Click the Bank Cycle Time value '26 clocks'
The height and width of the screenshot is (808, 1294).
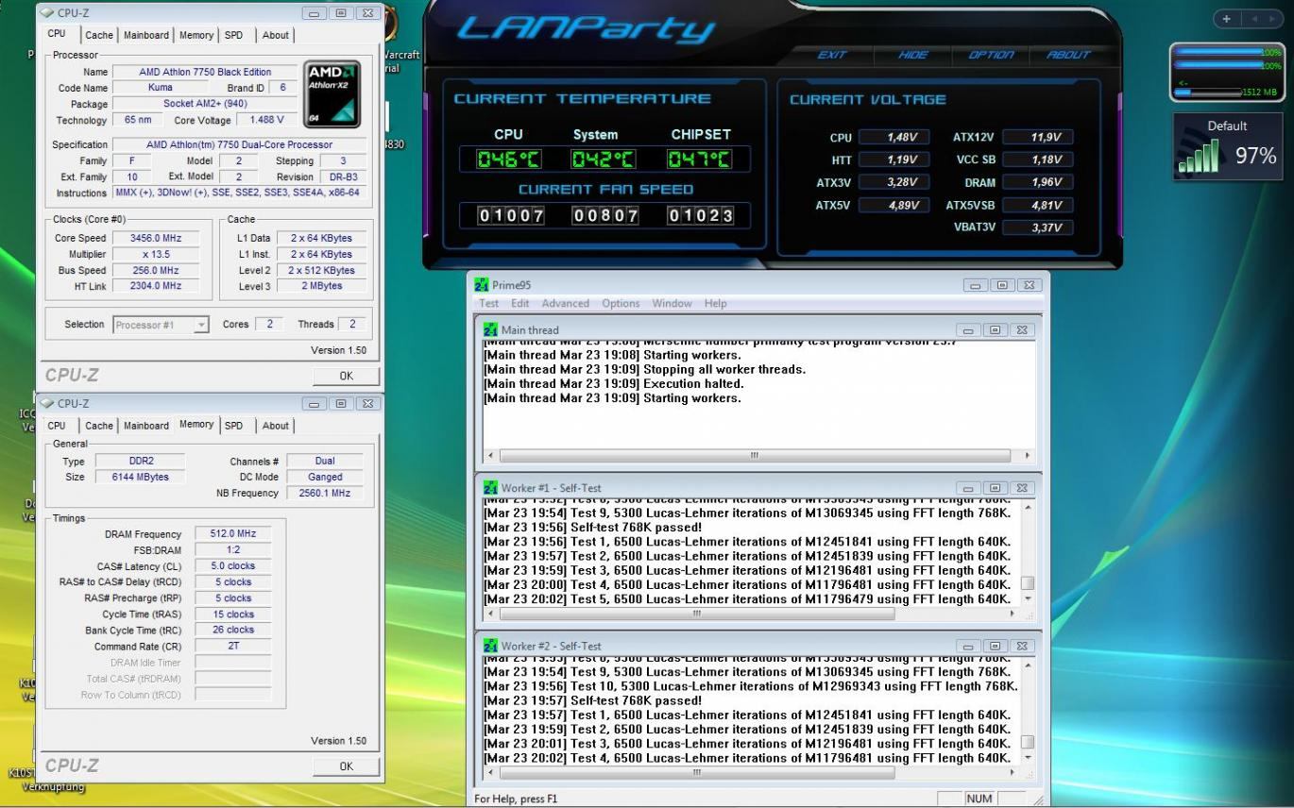232,630
